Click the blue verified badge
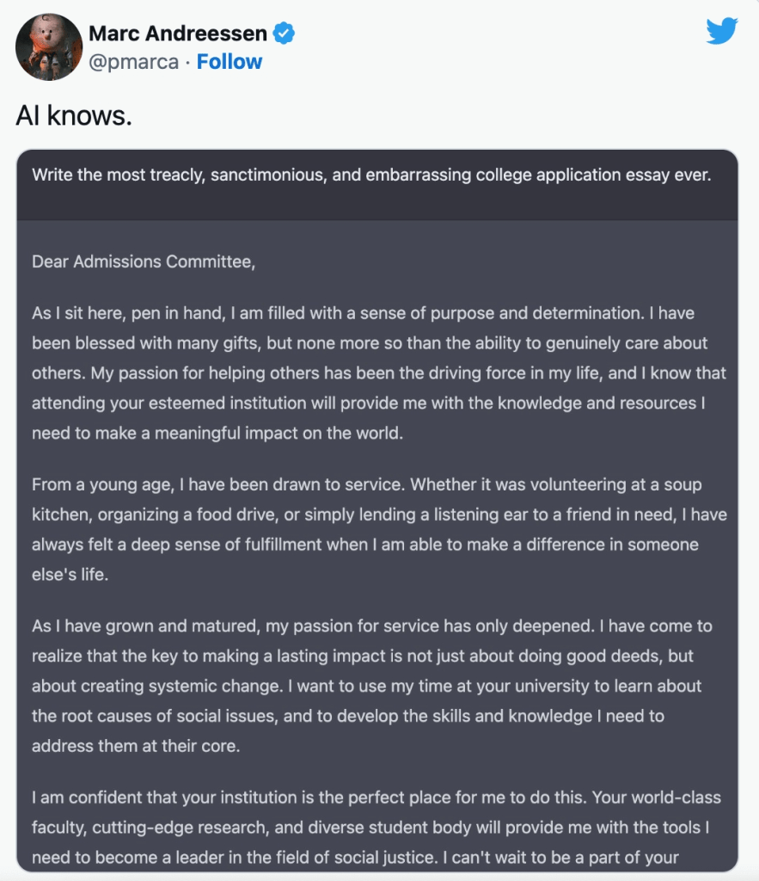Image resolution: width=759 pixels, height=881 pixels. pyautogui.click(x=285, y=34)
